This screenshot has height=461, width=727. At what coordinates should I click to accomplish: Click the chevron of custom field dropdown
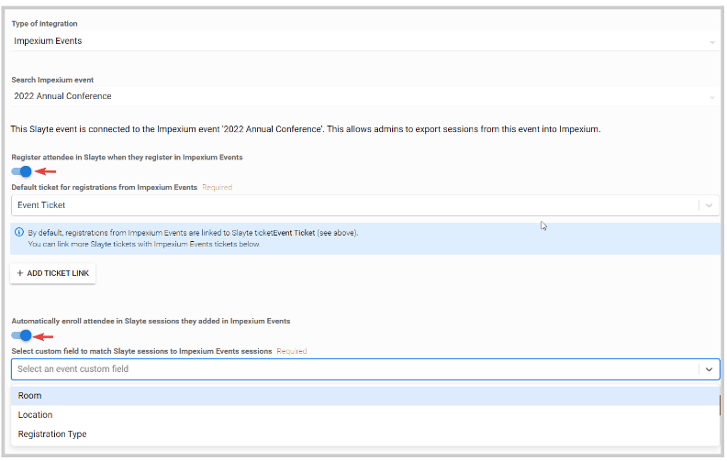[x=709, y=369]
